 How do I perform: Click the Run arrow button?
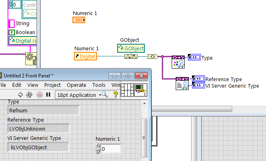tap(20, 95)
